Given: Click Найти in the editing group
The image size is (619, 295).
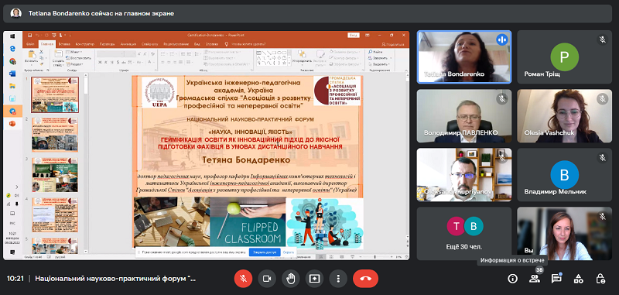Looking at the screenshot, I should tap(375, 52).
